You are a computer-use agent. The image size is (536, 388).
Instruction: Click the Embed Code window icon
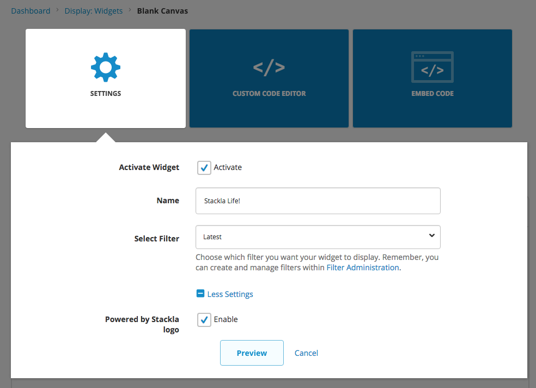click(x=433, y=67)
